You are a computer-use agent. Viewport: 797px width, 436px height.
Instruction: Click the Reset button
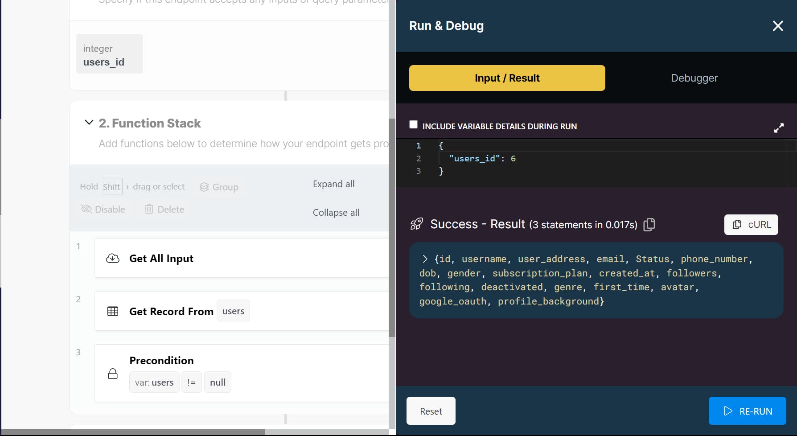click(x=431, y=411)
